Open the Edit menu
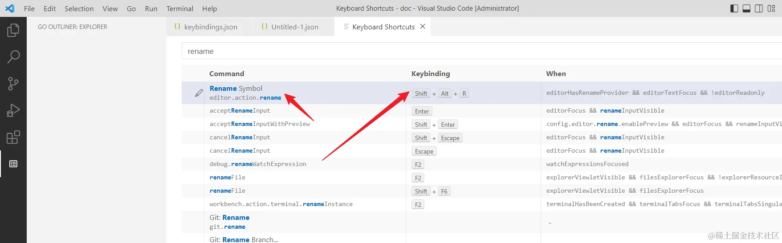The height and width of the screenshot is (243, 782). [x=50, y=8]
